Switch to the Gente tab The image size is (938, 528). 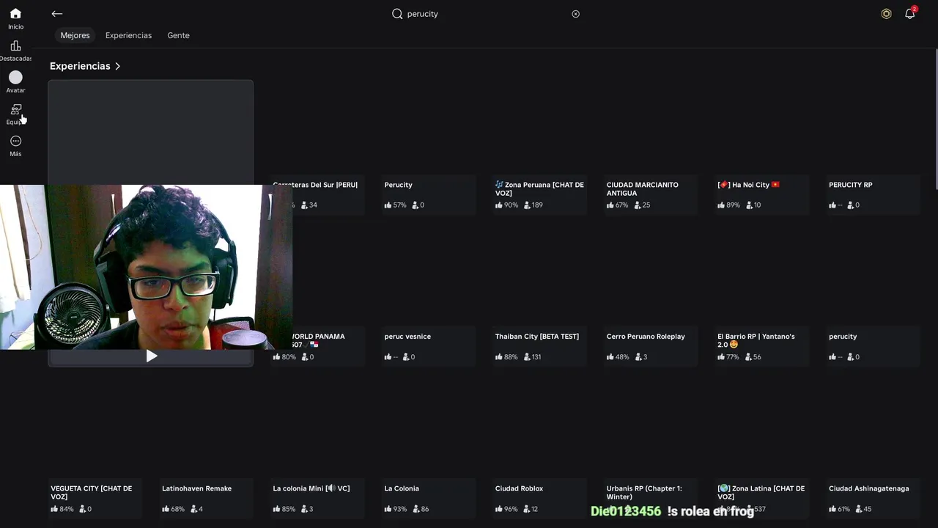[x=178, y=35]
